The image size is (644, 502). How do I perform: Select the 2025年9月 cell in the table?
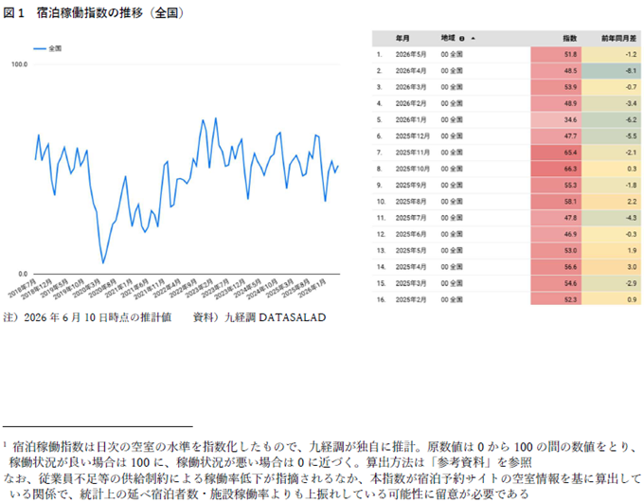tap(411, 186)
